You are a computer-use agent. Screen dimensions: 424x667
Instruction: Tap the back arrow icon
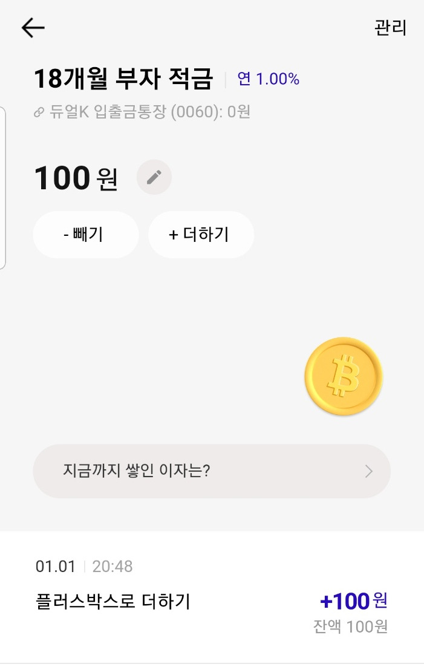point(33,28)
